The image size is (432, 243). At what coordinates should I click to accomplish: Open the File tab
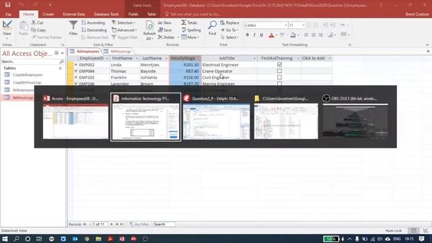tap(9, 14)
